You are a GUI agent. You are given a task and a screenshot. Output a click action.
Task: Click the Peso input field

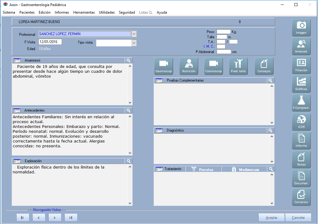[x=224, y=32]
